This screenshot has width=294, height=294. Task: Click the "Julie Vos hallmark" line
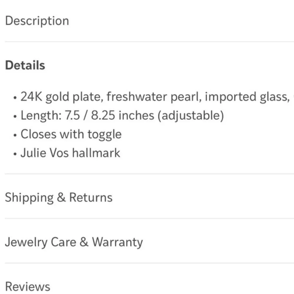70,153
